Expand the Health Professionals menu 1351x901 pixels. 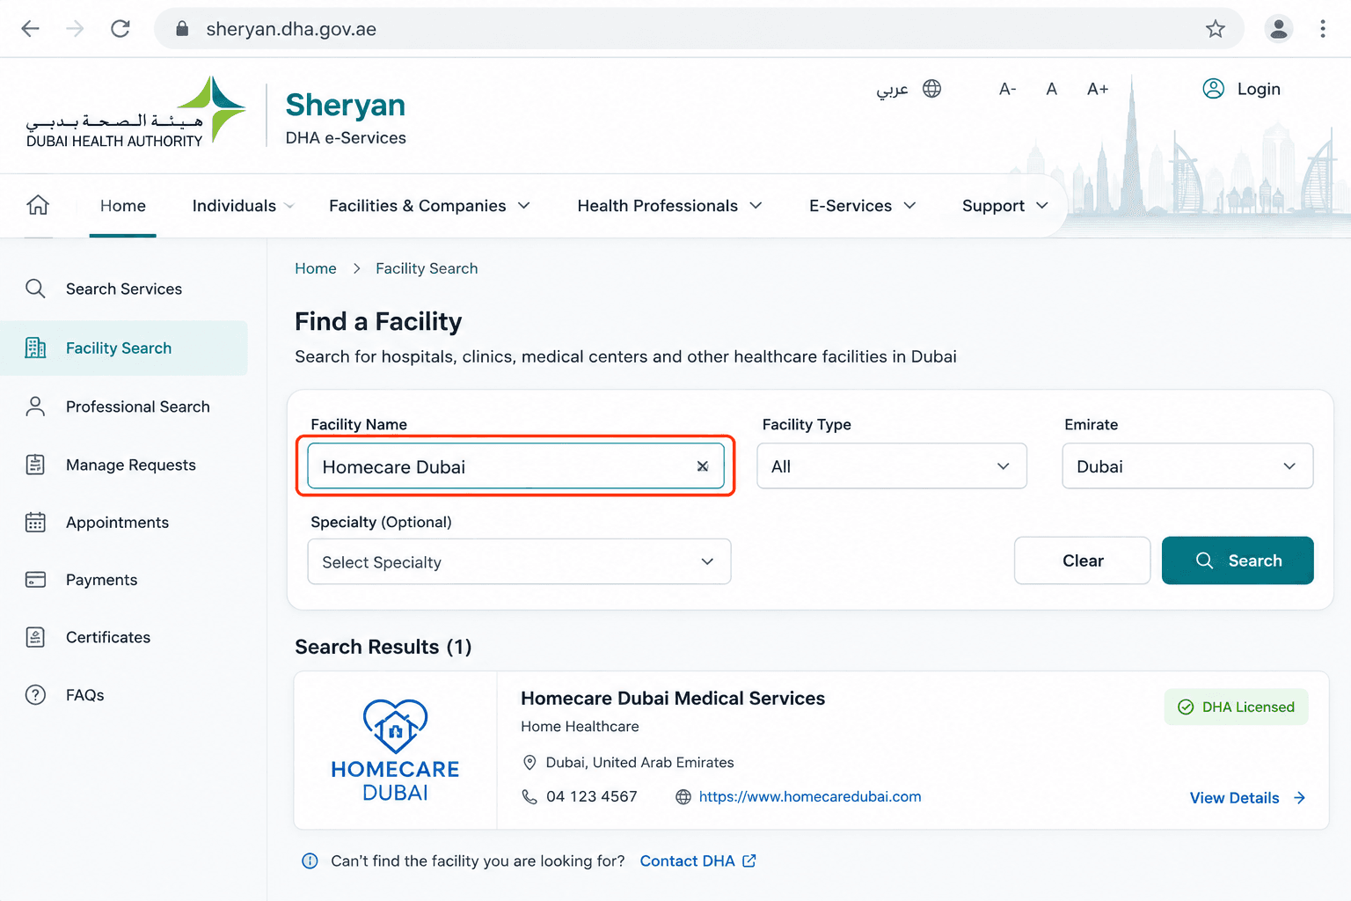(x=669, y=206)
